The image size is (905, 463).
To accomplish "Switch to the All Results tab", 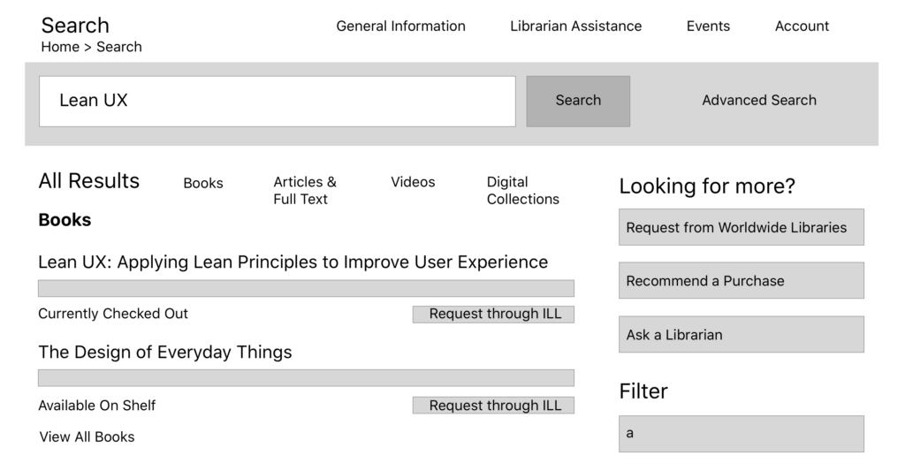I will (x=89, y=181).
